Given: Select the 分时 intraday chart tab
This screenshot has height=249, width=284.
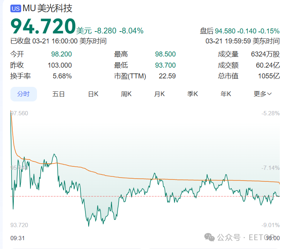Looking at the screenshot, I should tap(23, 94).
